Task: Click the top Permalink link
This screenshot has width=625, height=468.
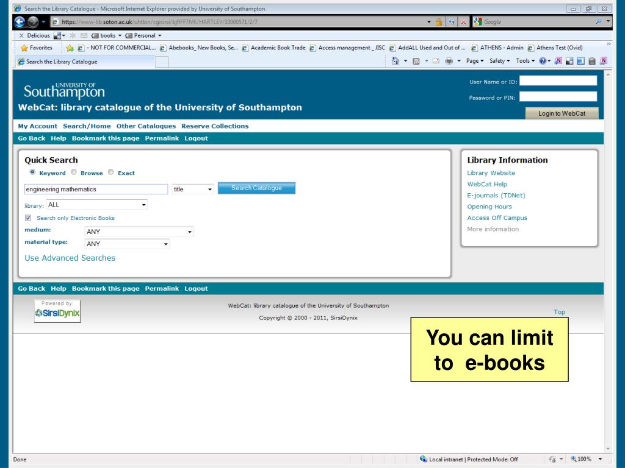Action: [162, 138]
